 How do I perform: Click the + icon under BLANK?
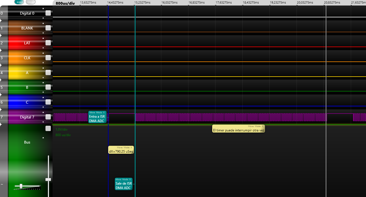[x=43, y=33]
